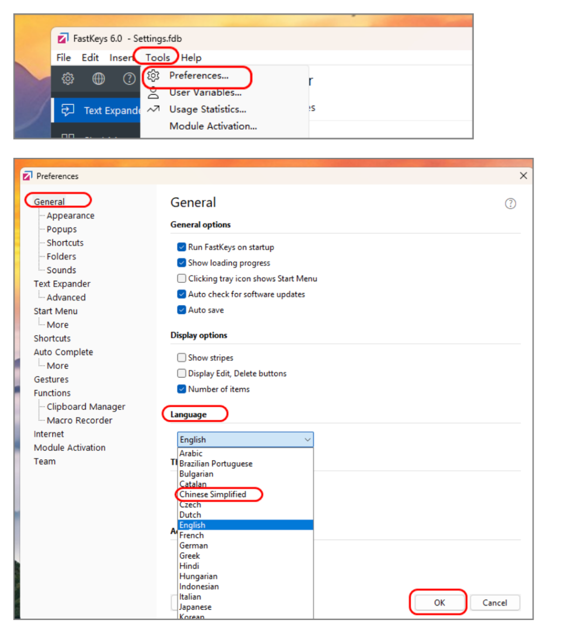This screenshot has width=582, height=640.
Task: Open Clipboard Manager in preferences tree
Action: coord(86,407)
